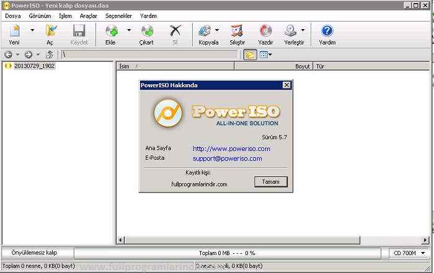Expand the view mode dropdown arrow
434x273 pixels.
point(270,55)
